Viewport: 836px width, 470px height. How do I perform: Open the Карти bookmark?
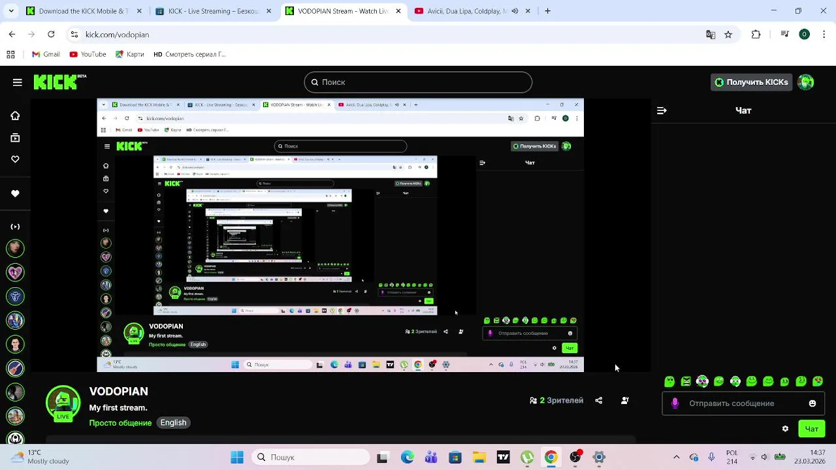pyautogui.click(x=129, y=55)
